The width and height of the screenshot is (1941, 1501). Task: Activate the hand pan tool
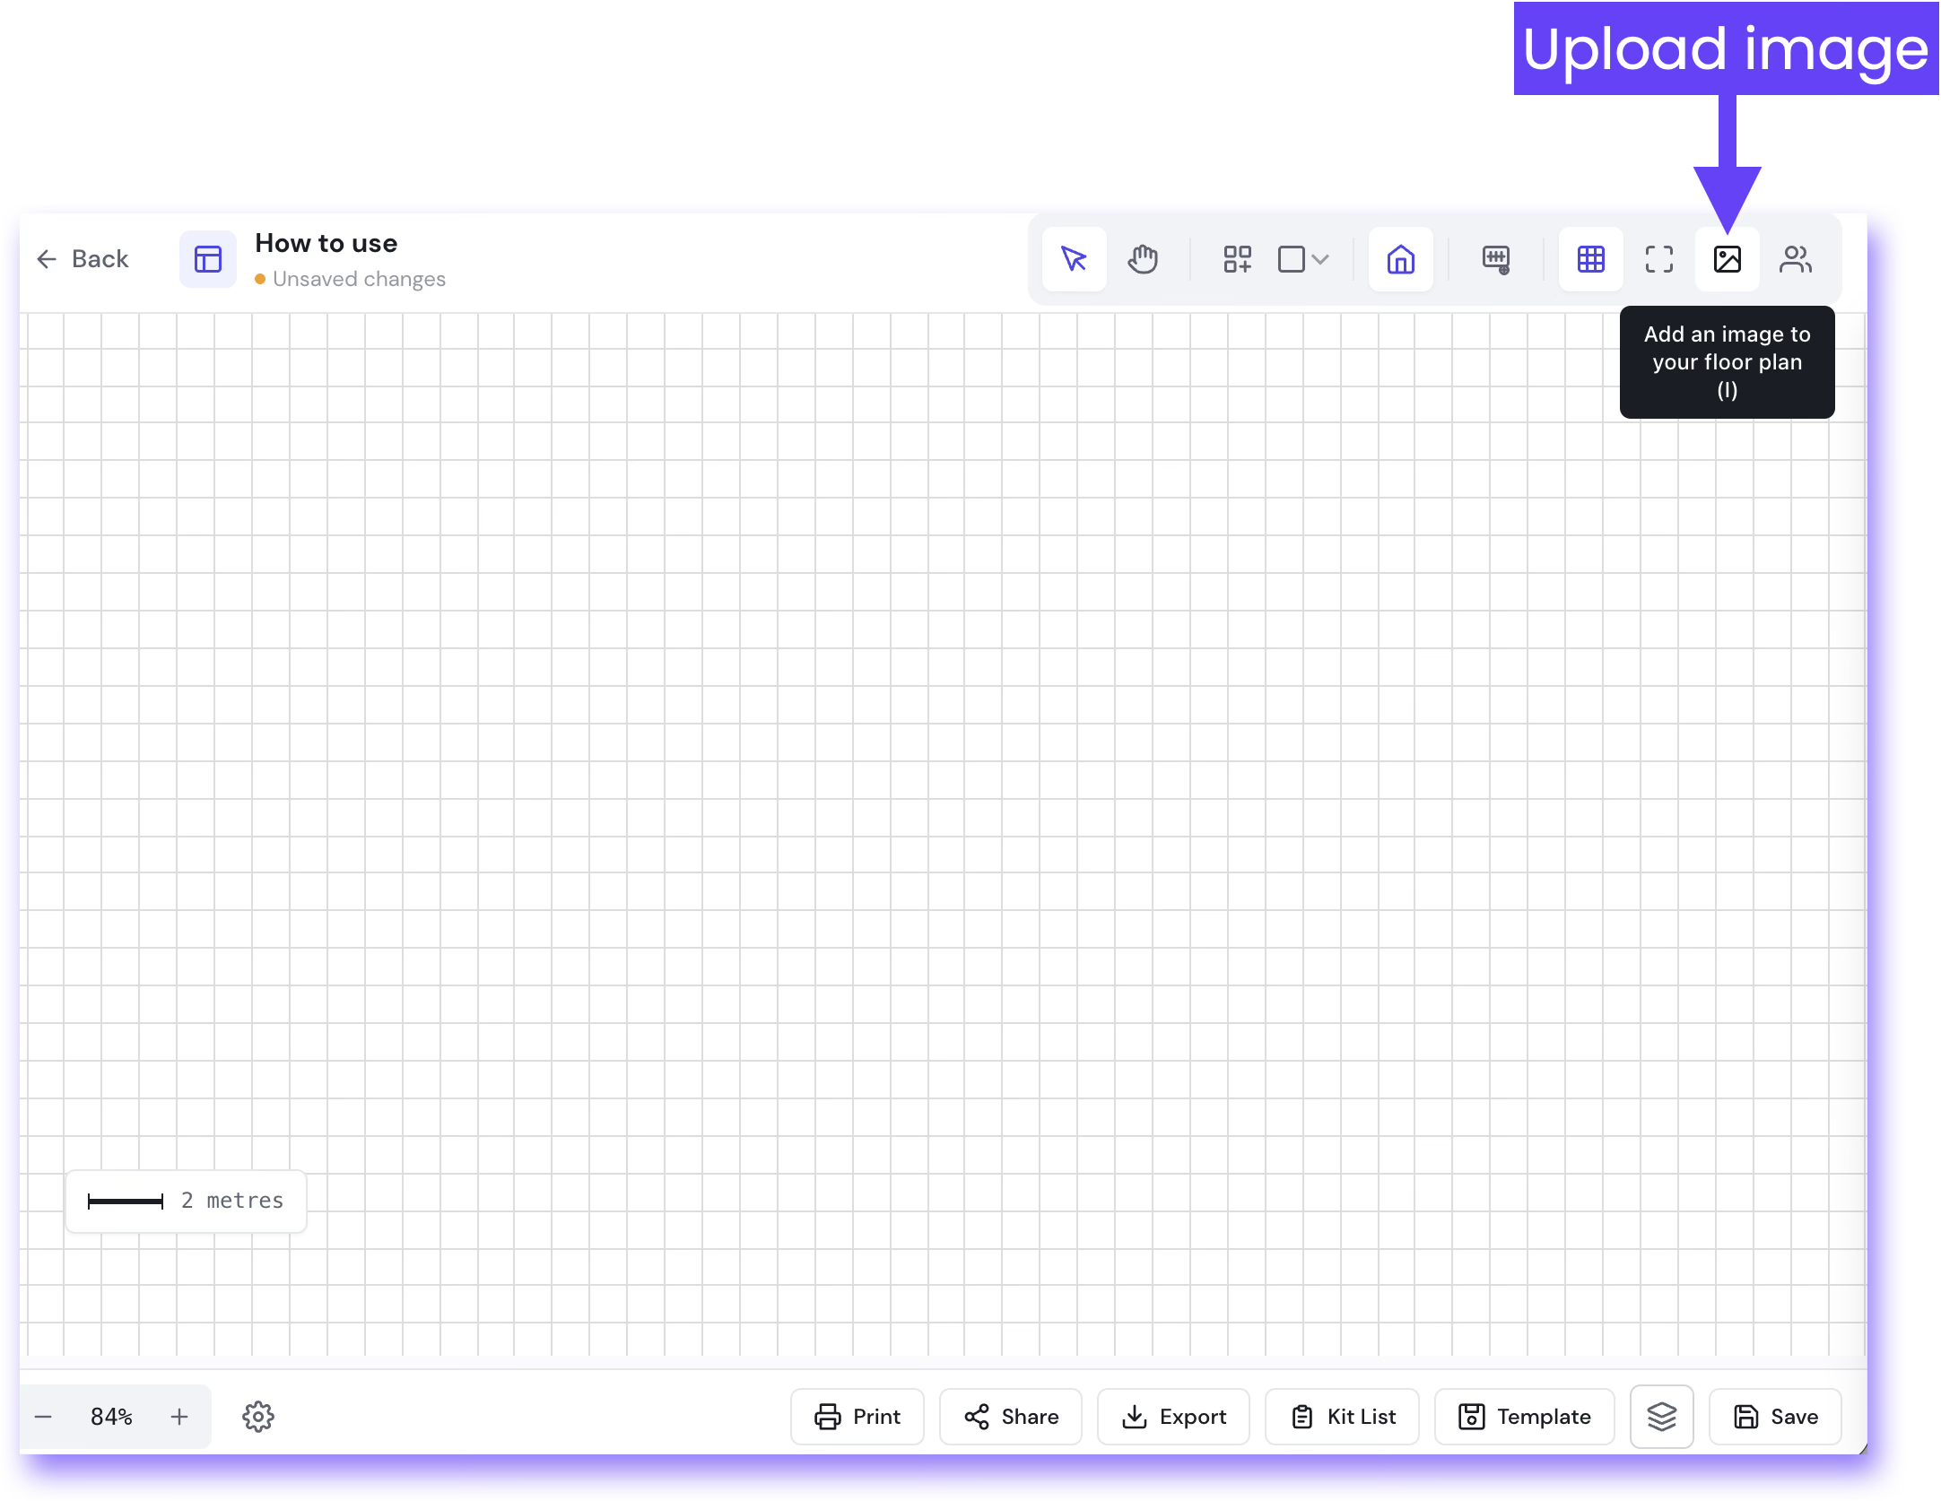click(x=1143, y=259)
